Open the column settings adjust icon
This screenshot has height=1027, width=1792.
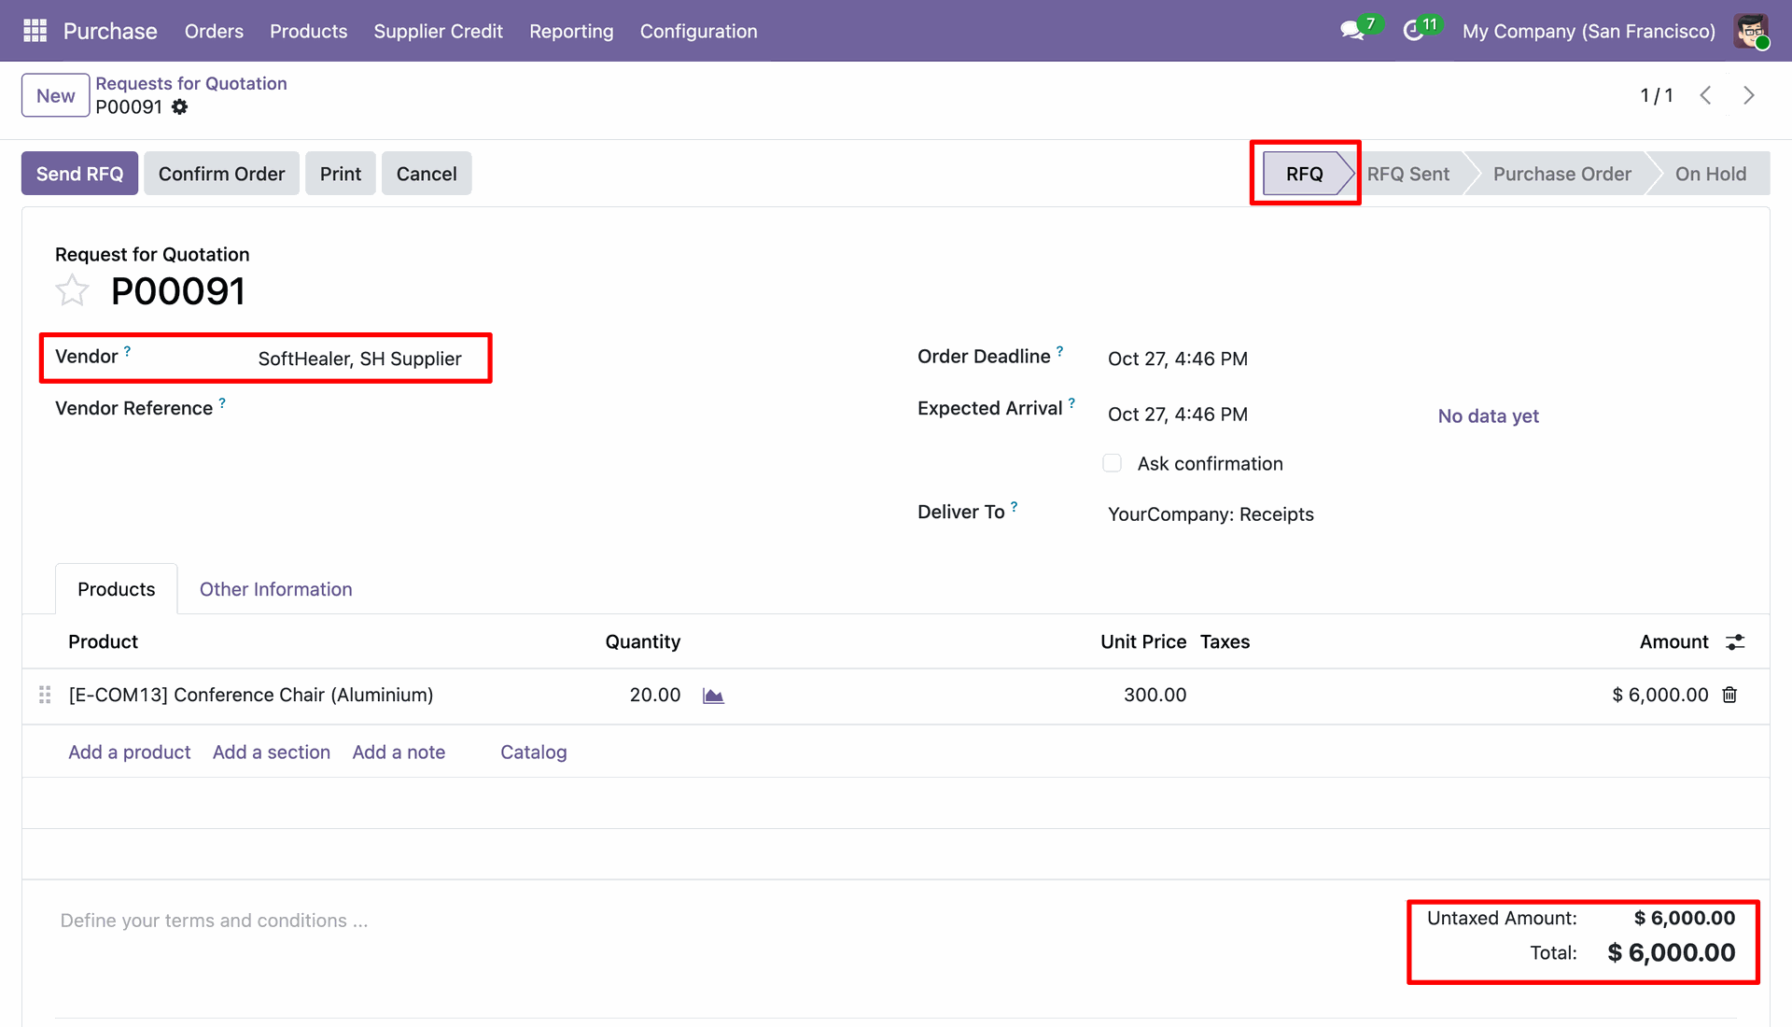(1735, 642)
